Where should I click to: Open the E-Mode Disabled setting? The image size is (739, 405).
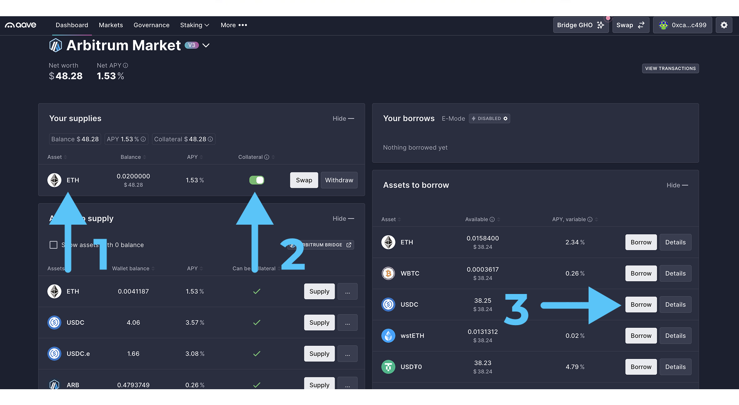tap(489, 118)
